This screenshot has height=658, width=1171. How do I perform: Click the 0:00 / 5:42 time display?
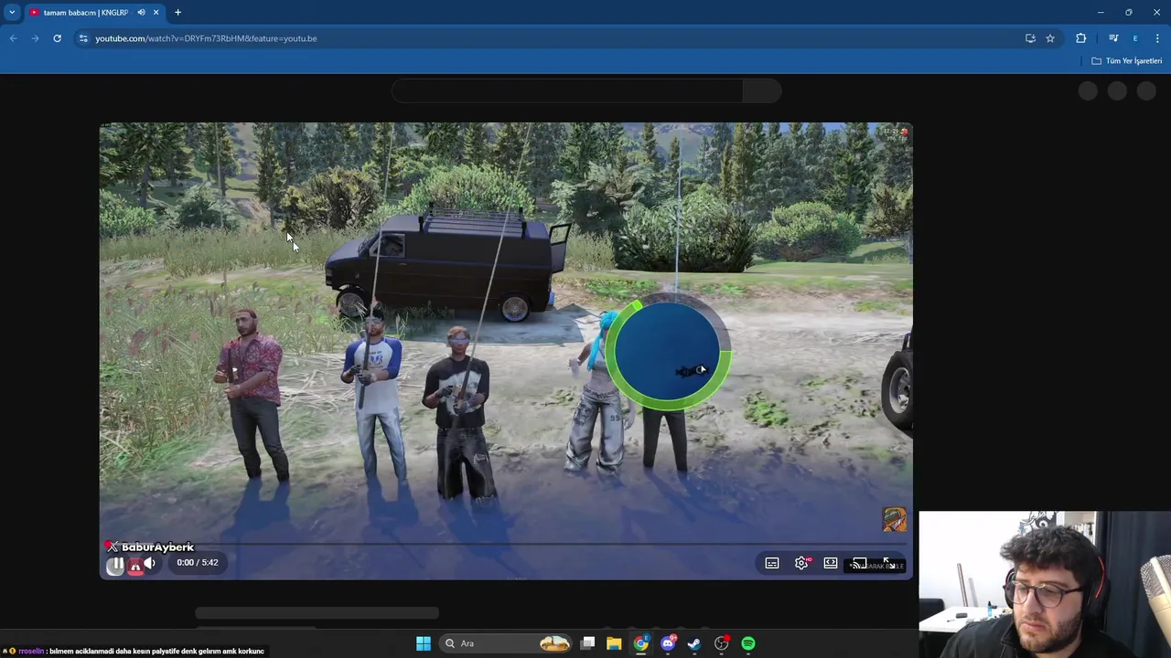[198, 563]
